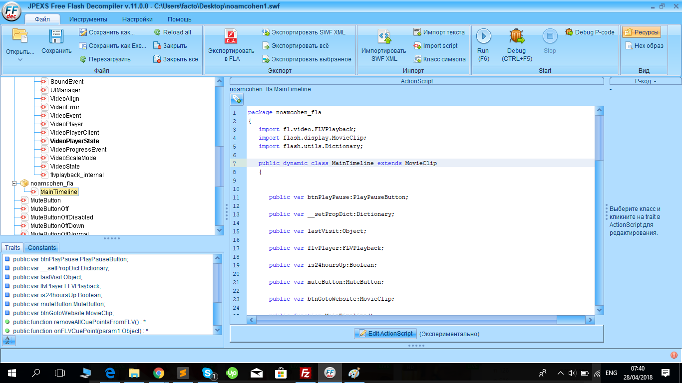Toggle Debug P-code option
682x383 pixels.
click(x=590, y=32)
